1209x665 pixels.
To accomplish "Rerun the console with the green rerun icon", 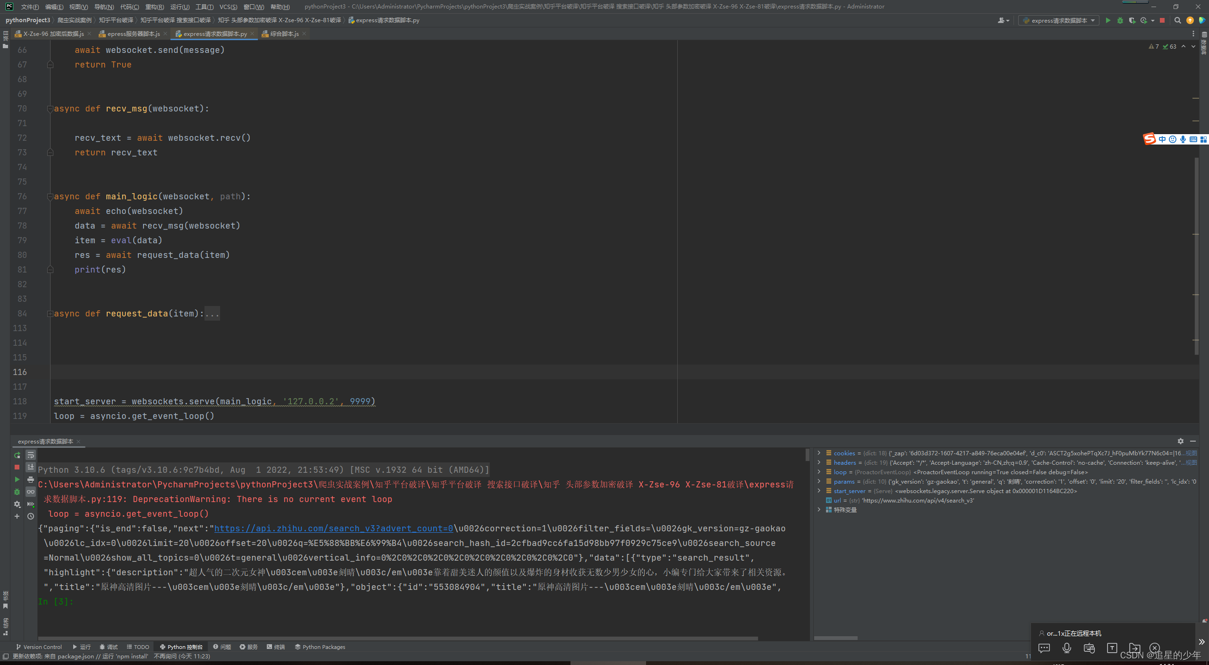I will 17,455.
